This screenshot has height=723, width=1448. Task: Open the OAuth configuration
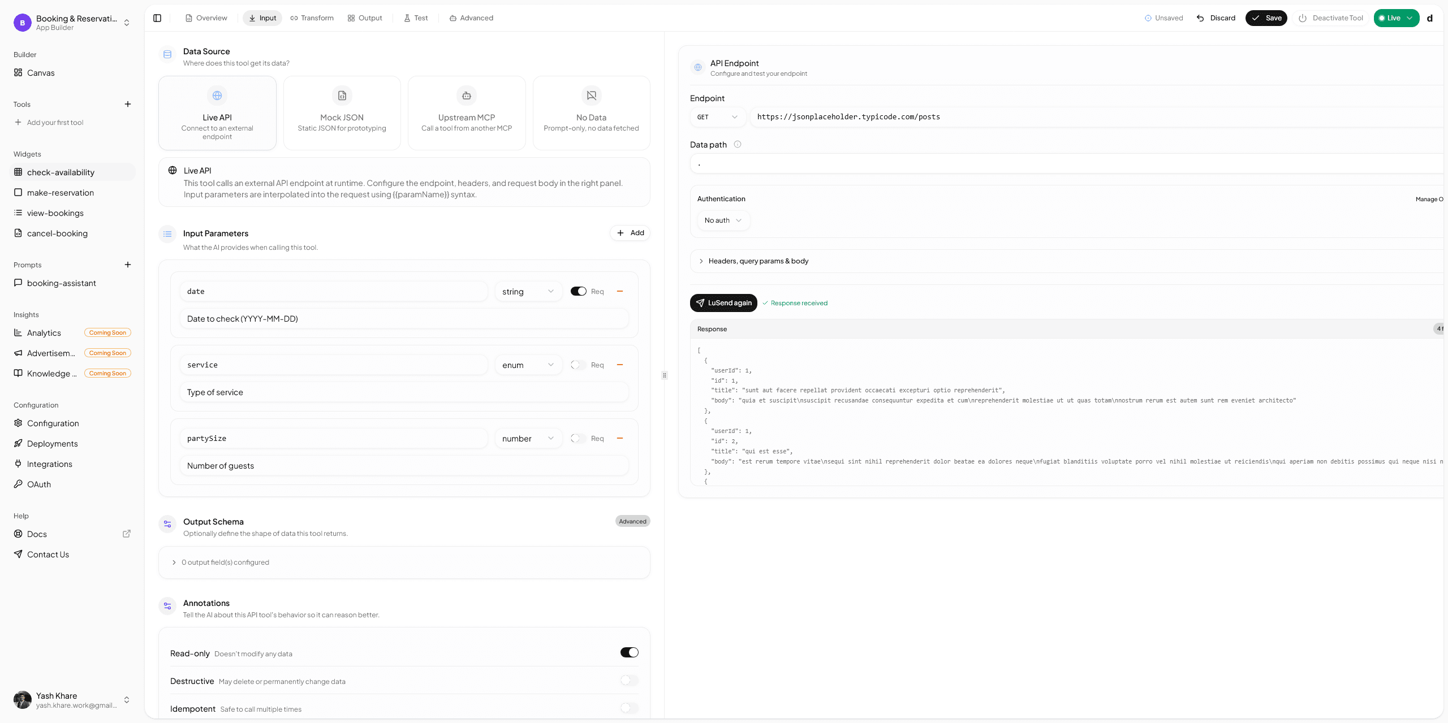coord(38,484)
